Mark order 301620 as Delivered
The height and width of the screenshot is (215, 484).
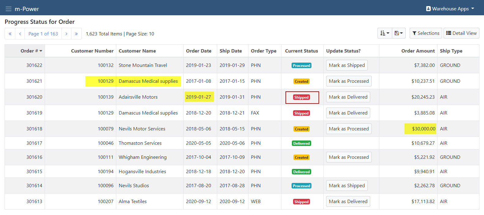[x=348, y=97]
